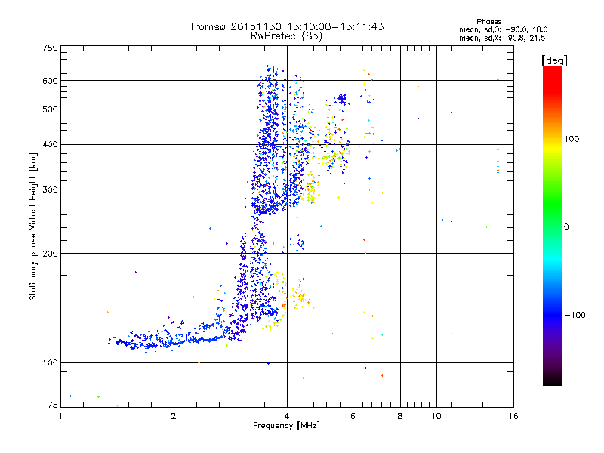Click the y-axis tick label '600'
Viewport: 604px width, 453px height.
pyautogui.click(x=51, y=81)
